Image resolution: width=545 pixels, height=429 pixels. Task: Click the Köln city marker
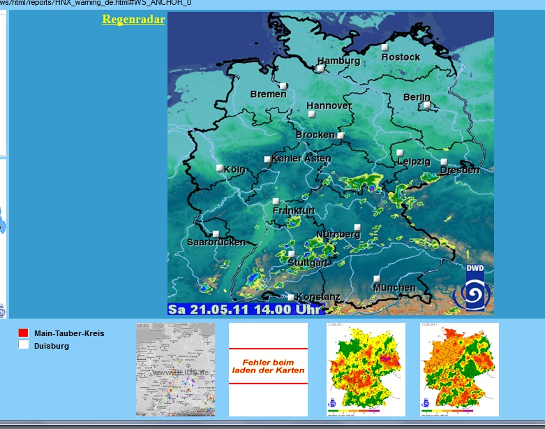pyautogui.click(x=219, y=168)
